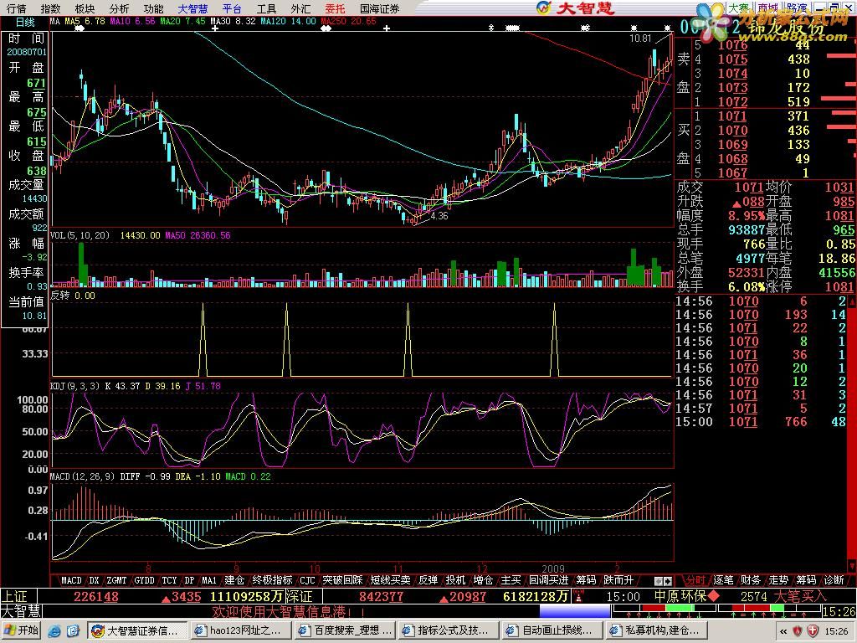
Task: Switch right panel to 筹码 tab
Action: [x=806, y=580]
